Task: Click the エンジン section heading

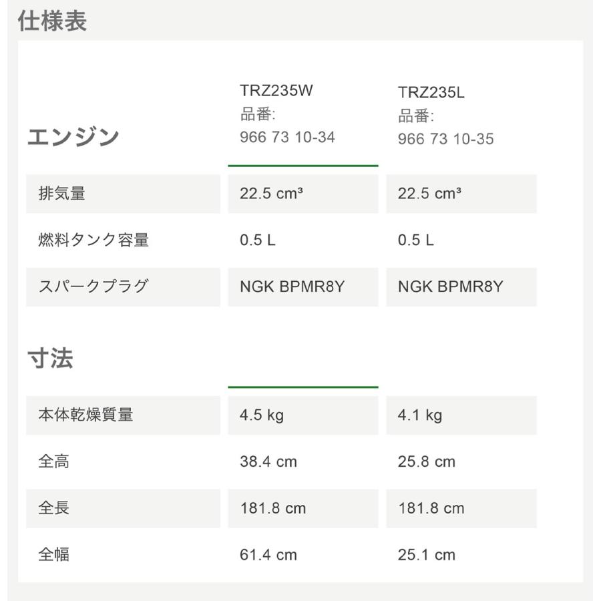Action: pyautogui.click(x=73, y=138)
